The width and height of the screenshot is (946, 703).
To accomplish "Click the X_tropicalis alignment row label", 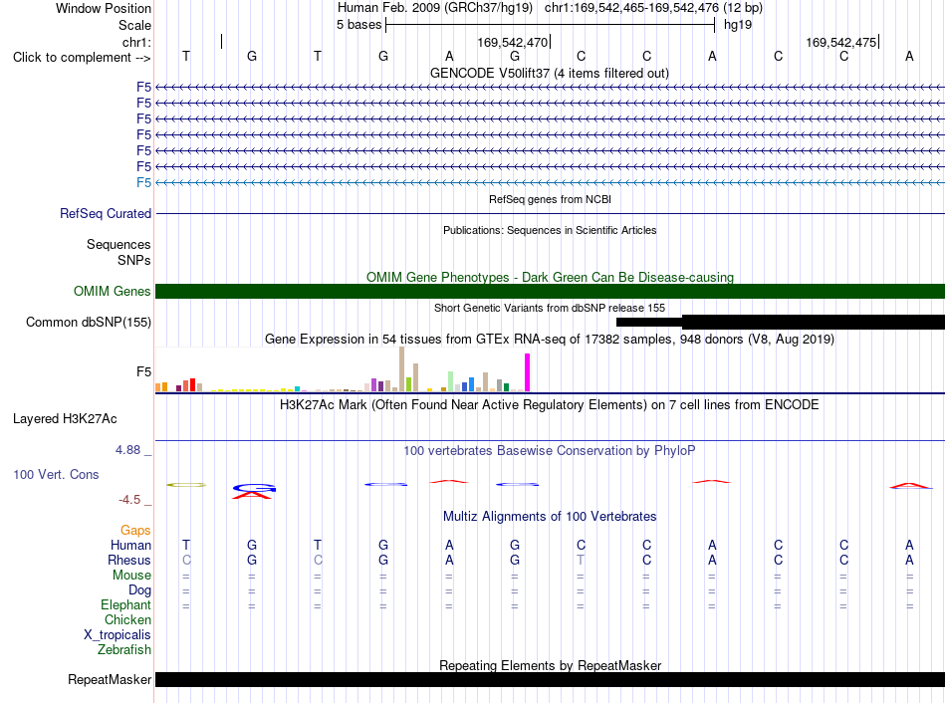I will coord(118,635).
